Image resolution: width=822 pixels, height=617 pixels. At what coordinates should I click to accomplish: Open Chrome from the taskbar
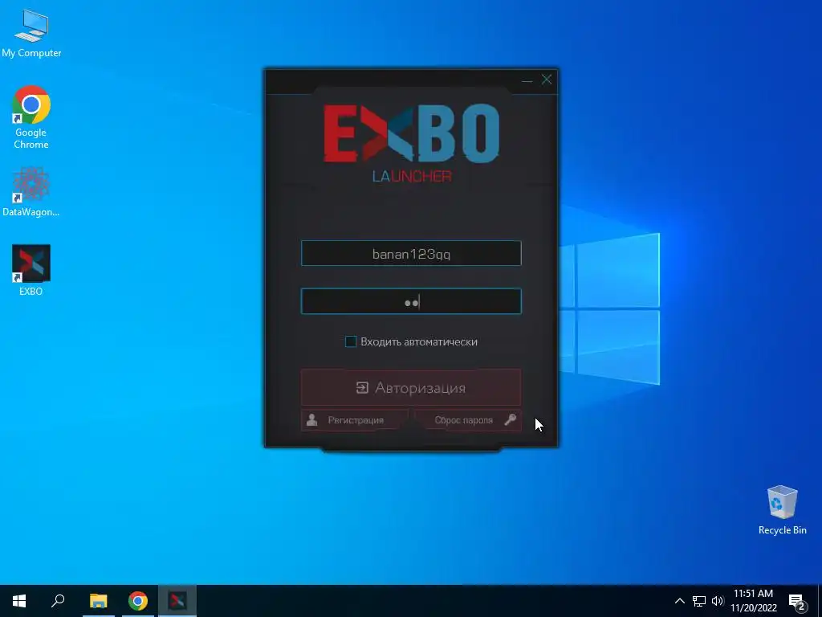click(138, 601)
